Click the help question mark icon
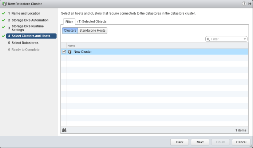 coord(243,4)
